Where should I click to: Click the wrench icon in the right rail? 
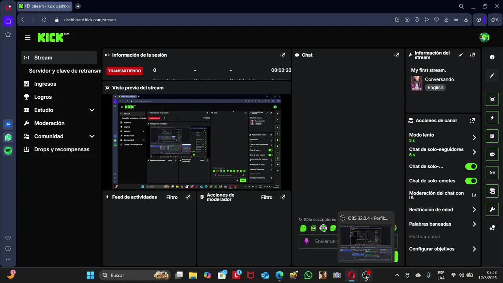[492, 209]
